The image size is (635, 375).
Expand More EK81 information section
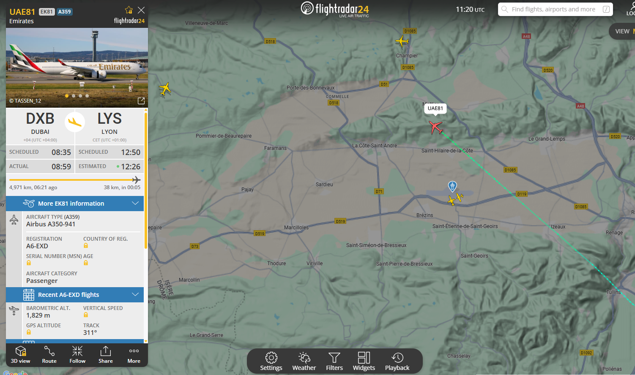(75, 204)
